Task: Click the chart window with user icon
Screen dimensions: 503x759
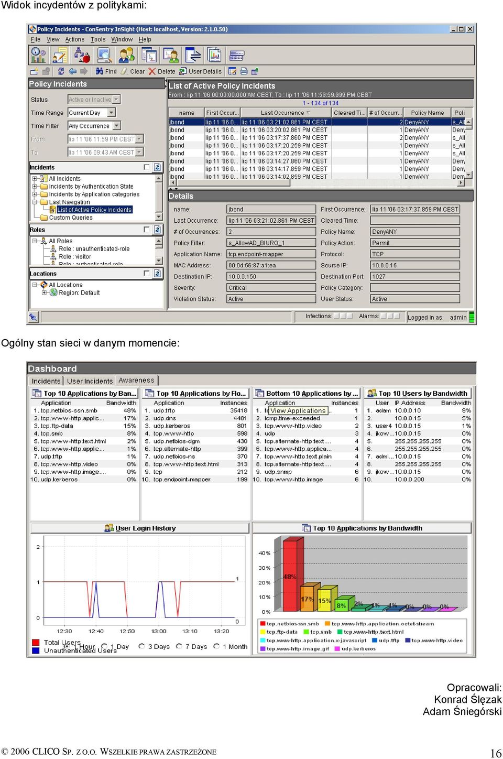Action: (171, 55)
